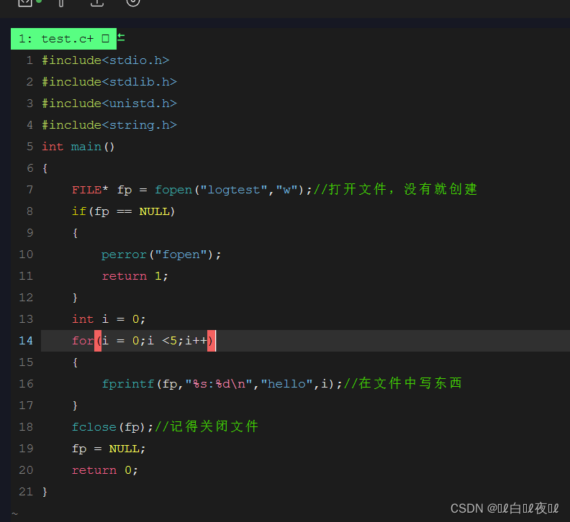Click the green arrow icon beside the test.c+ tab
The image size is (570, 522).
(x=121, y=37)
